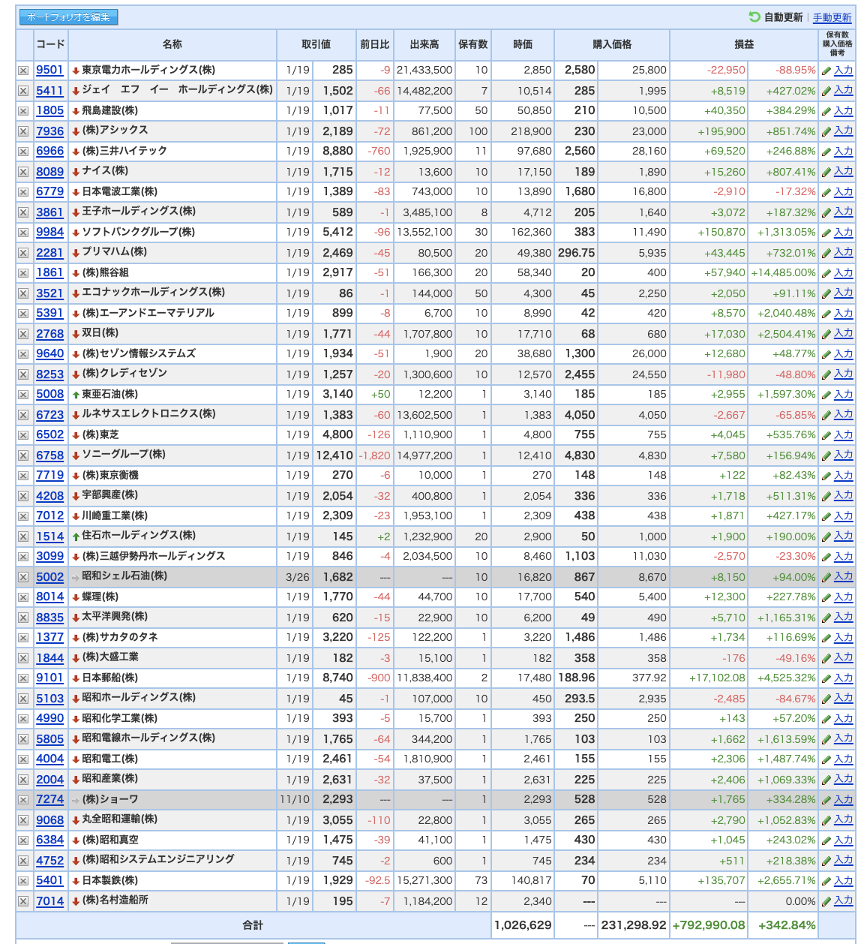Image resolution: width=858 pixels, height=944 pixels.
Task: Remove 日本郵船 row with X icon
Action: click(23, 678)
